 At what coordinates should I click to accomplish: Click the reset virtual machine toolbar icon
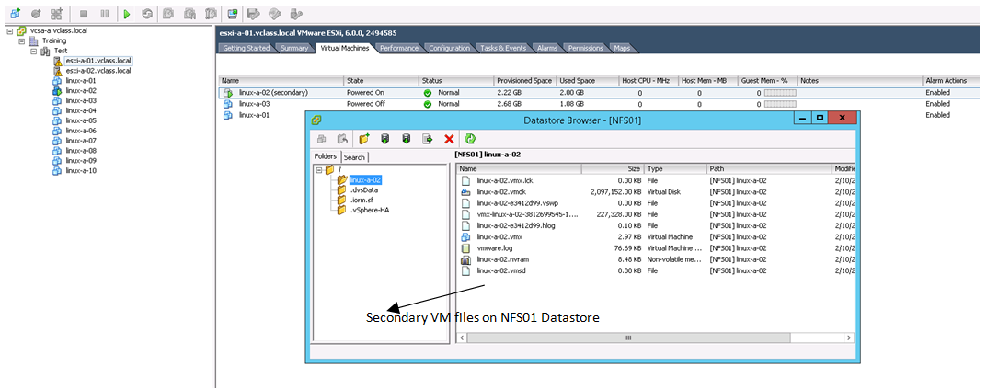point(146,13)
